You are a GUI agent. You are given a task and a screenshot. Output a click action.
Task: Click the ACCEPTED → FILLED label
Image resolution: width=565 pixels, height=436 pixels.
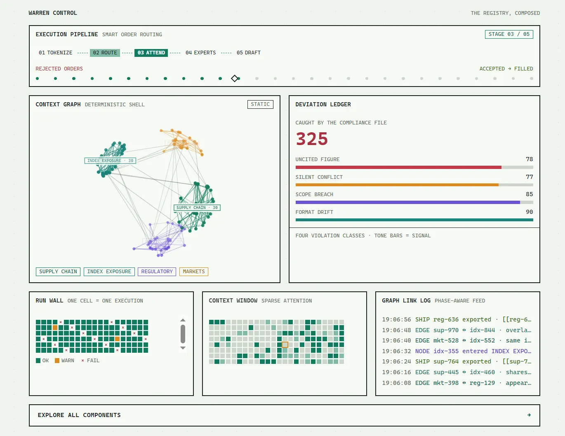pos(506,69)
